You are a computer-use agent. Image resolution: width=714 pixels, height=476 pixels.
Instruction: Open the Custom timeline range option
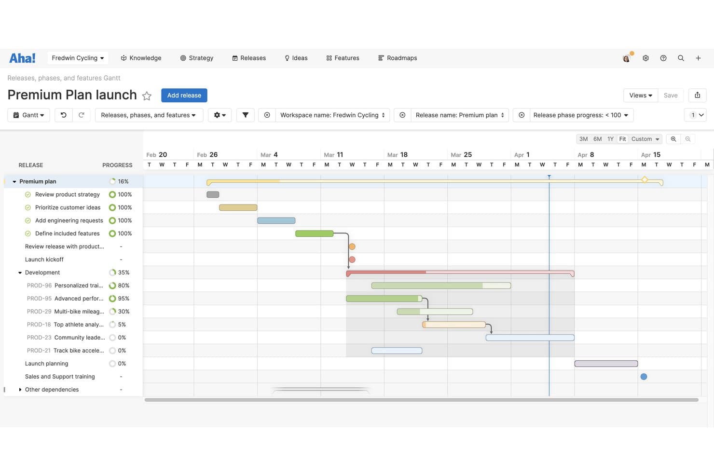(645, 139)
